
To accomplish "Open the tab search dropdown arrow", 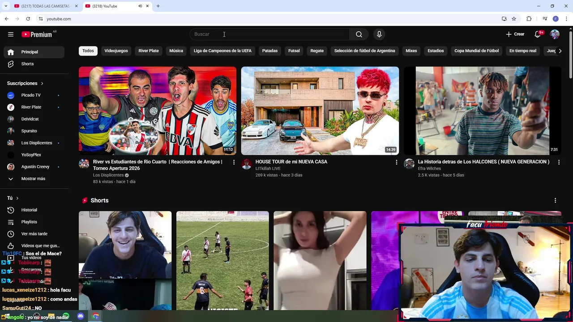I will 6,6.
